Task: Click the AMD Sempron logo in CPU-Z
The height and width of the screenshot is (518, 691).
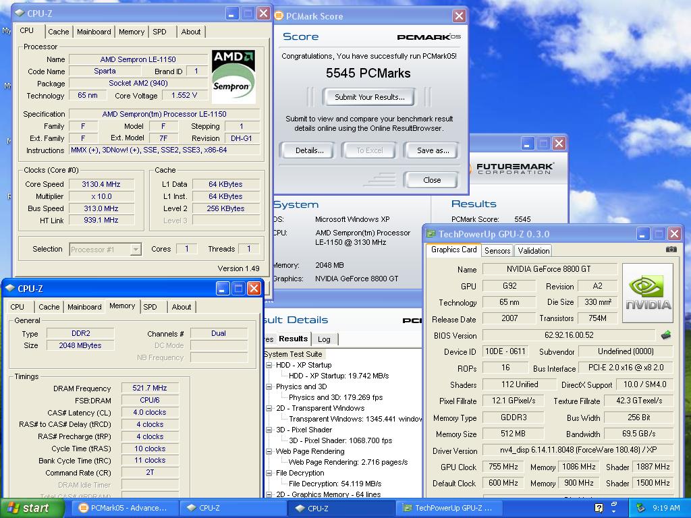Action: coord(233,77)
